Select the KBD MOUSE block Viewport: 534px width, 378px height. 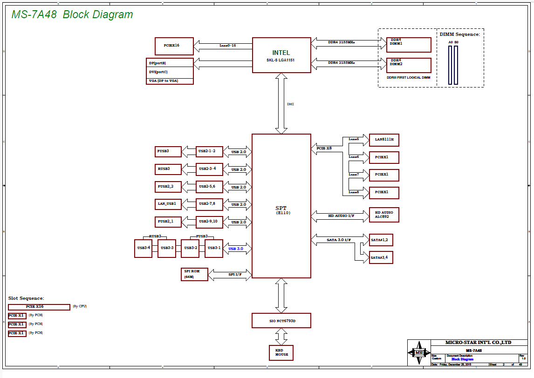pyautogui.click(x=281, y=353)
